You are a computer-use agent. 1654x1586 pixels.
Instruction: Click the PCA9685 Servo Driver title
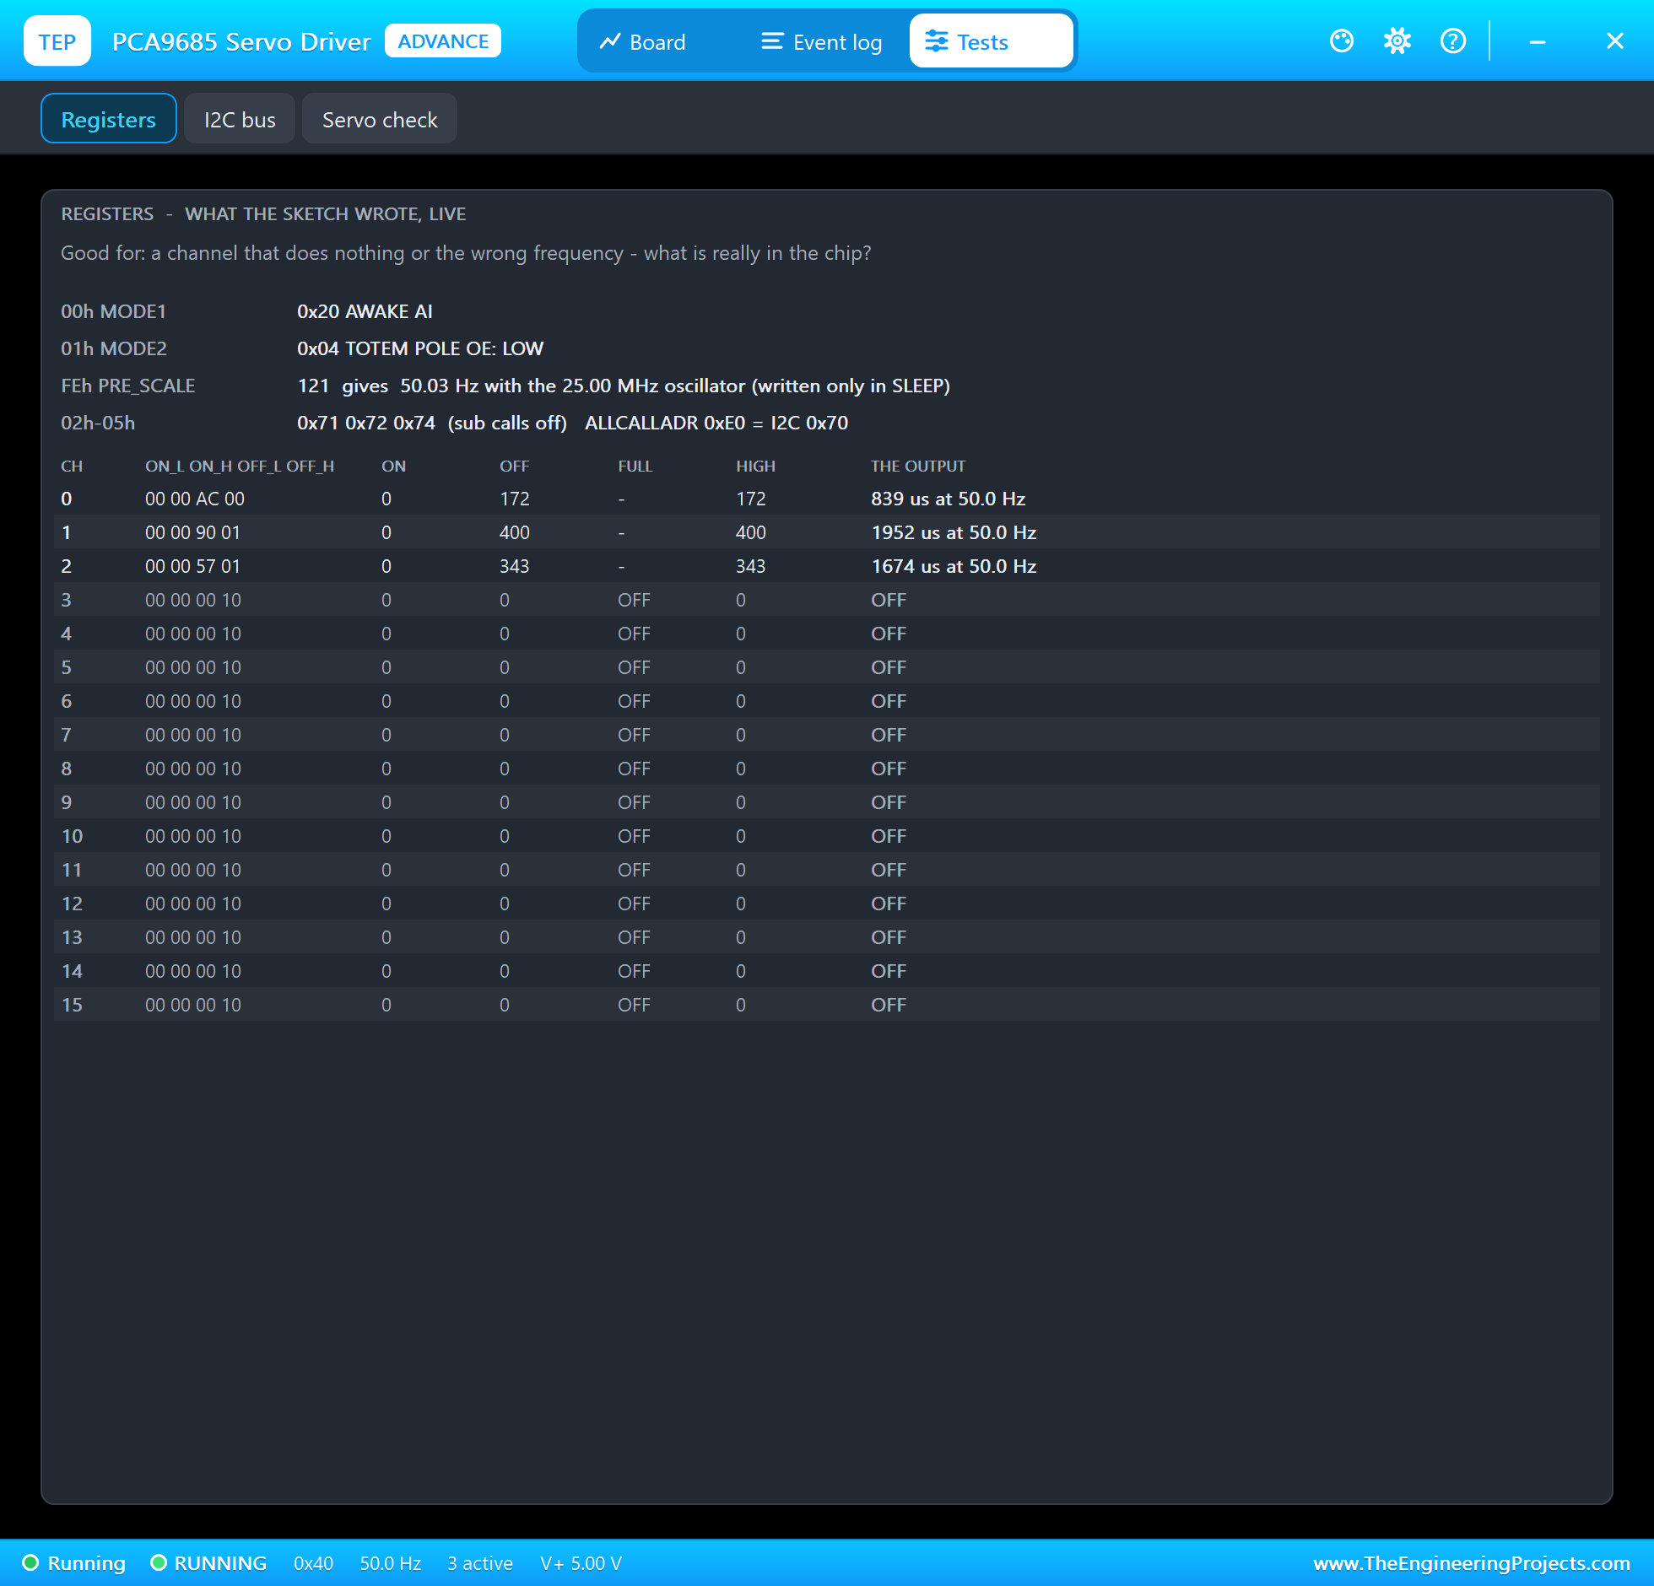(241, 41)
